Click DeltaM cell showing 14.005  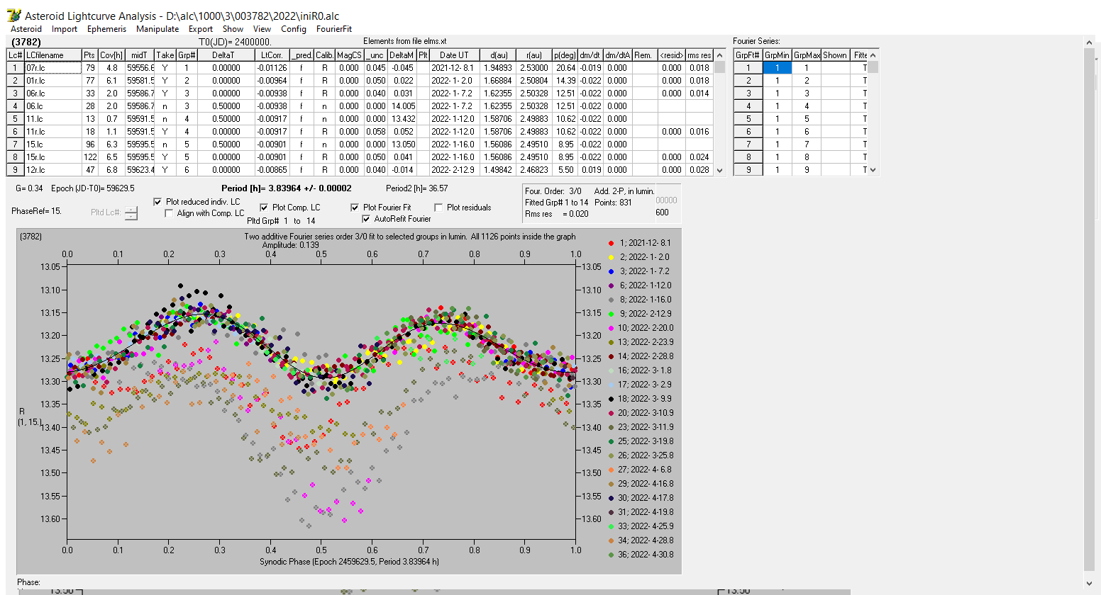[x=402, y=106]
